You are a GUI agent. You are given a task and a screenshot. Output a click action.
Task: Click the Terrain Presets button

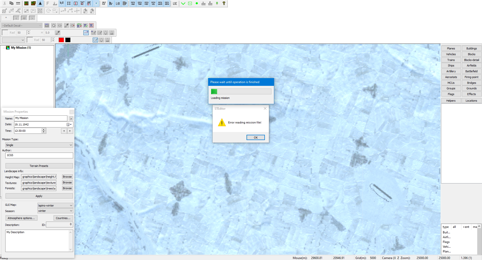(39, 166)
